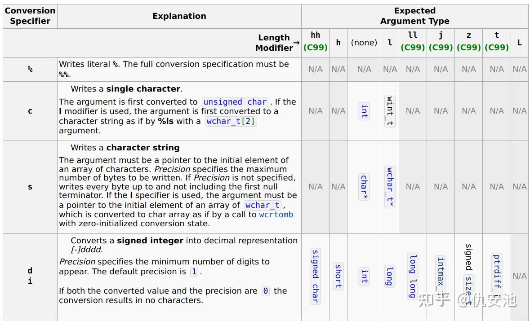The image size is (530, 321).
Task: Click the 'int' type in the c row
Action: tap(364, 111)
